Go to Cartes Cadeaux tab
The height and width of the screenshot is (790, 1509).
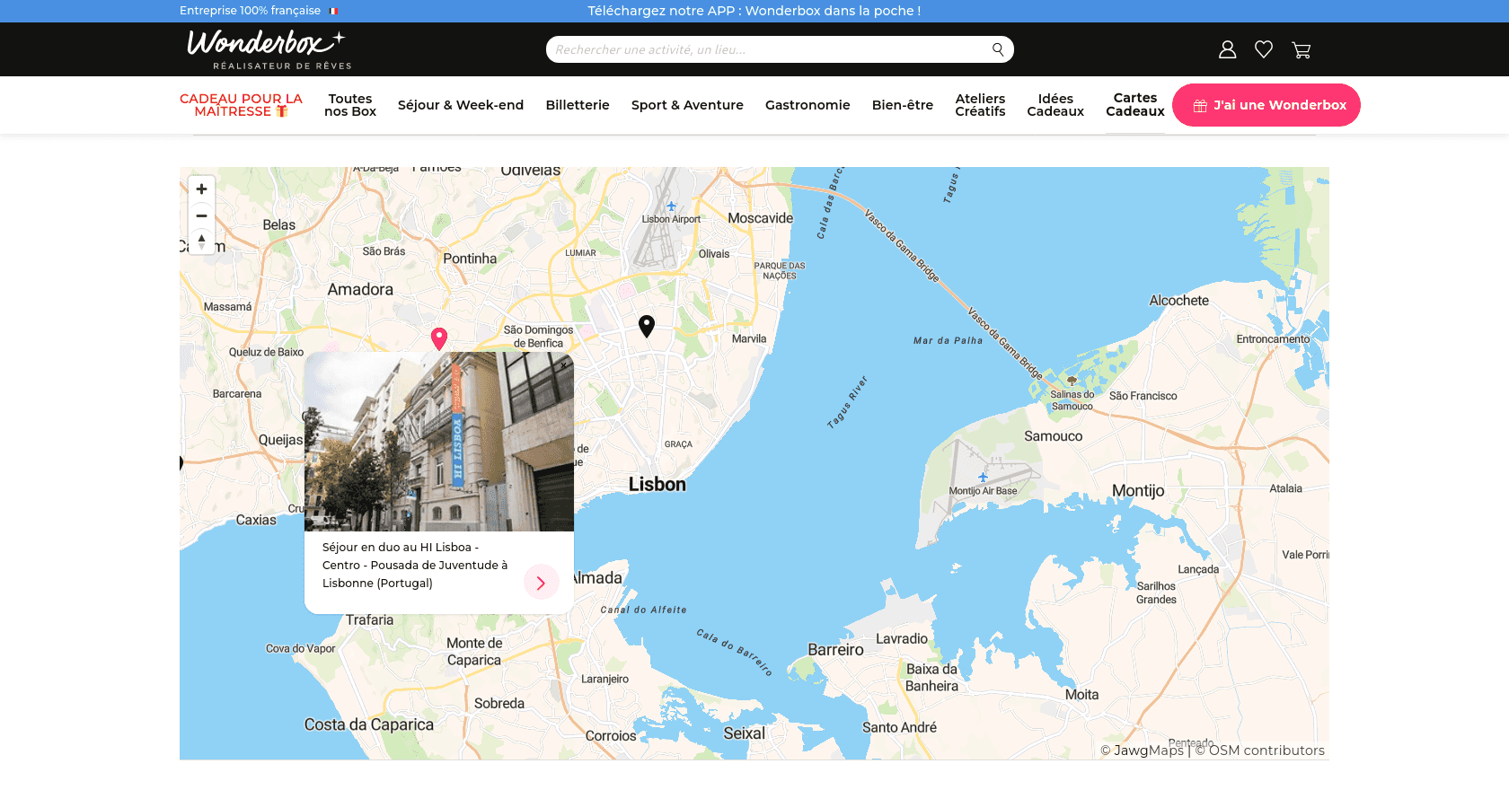[1135, 105]
